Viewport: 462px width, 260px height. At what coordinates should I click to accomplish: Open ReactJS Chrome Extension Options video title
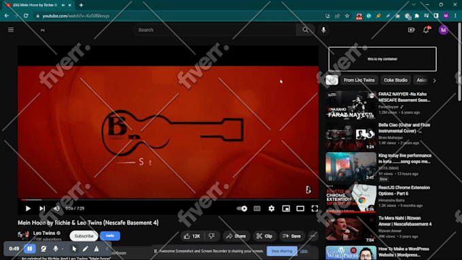coord(404,191)
